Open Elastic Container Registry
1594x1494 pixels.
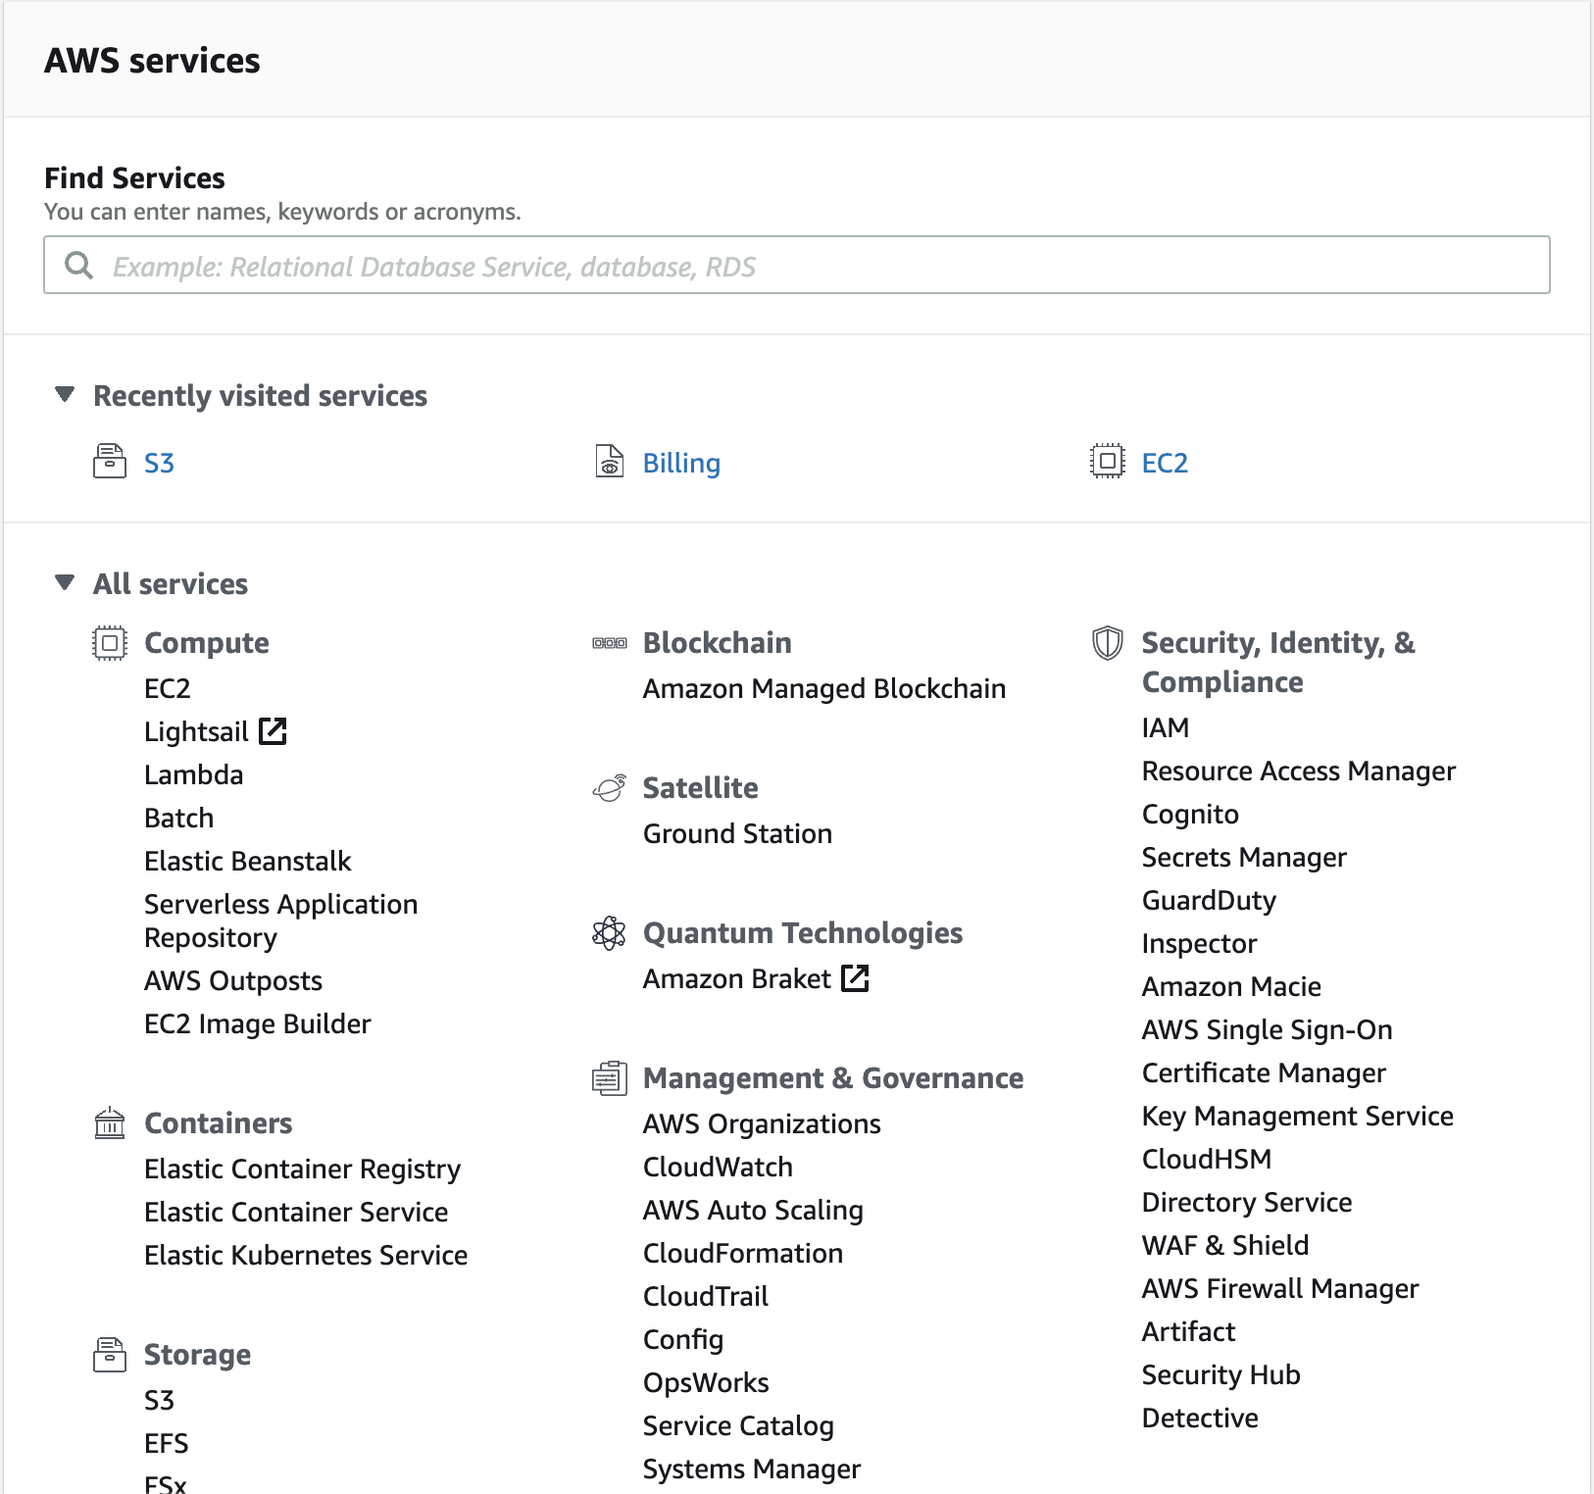point(302,1169)
